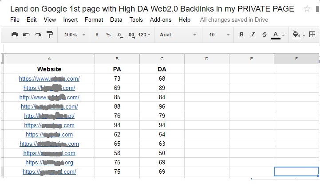Decrease decimal places
This screenshot has height=187, width=320.
(120, 35)
